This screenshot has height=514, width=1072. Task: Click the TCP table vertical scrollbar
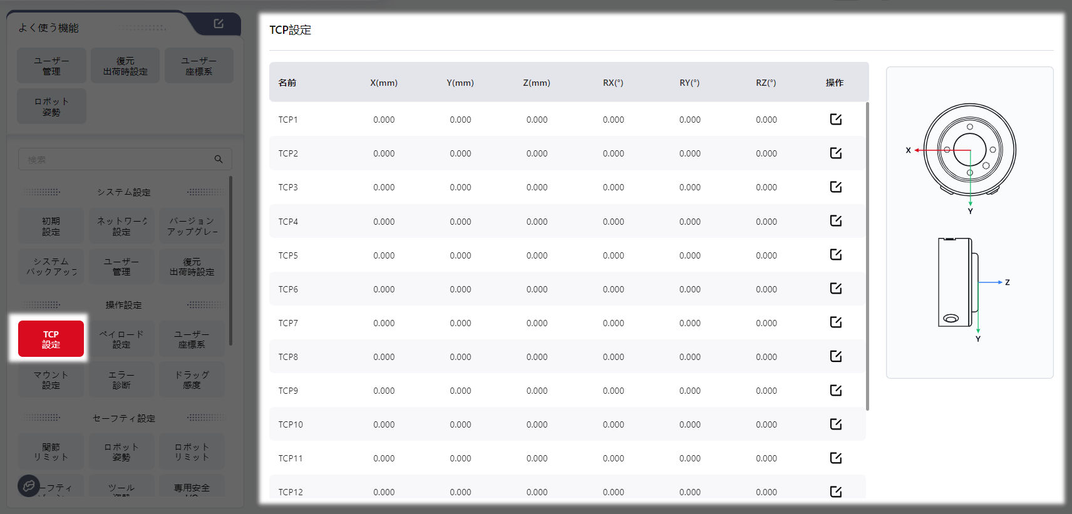click(x=867, y=257)
